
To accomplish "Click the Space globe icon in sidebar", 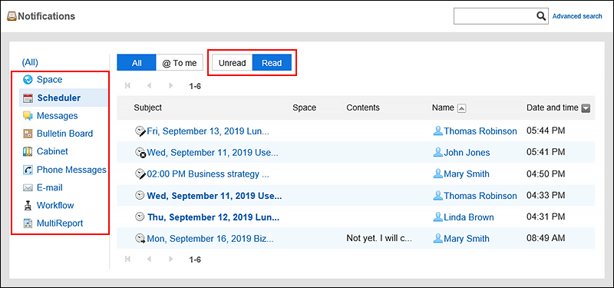I will tap(28, 80).
